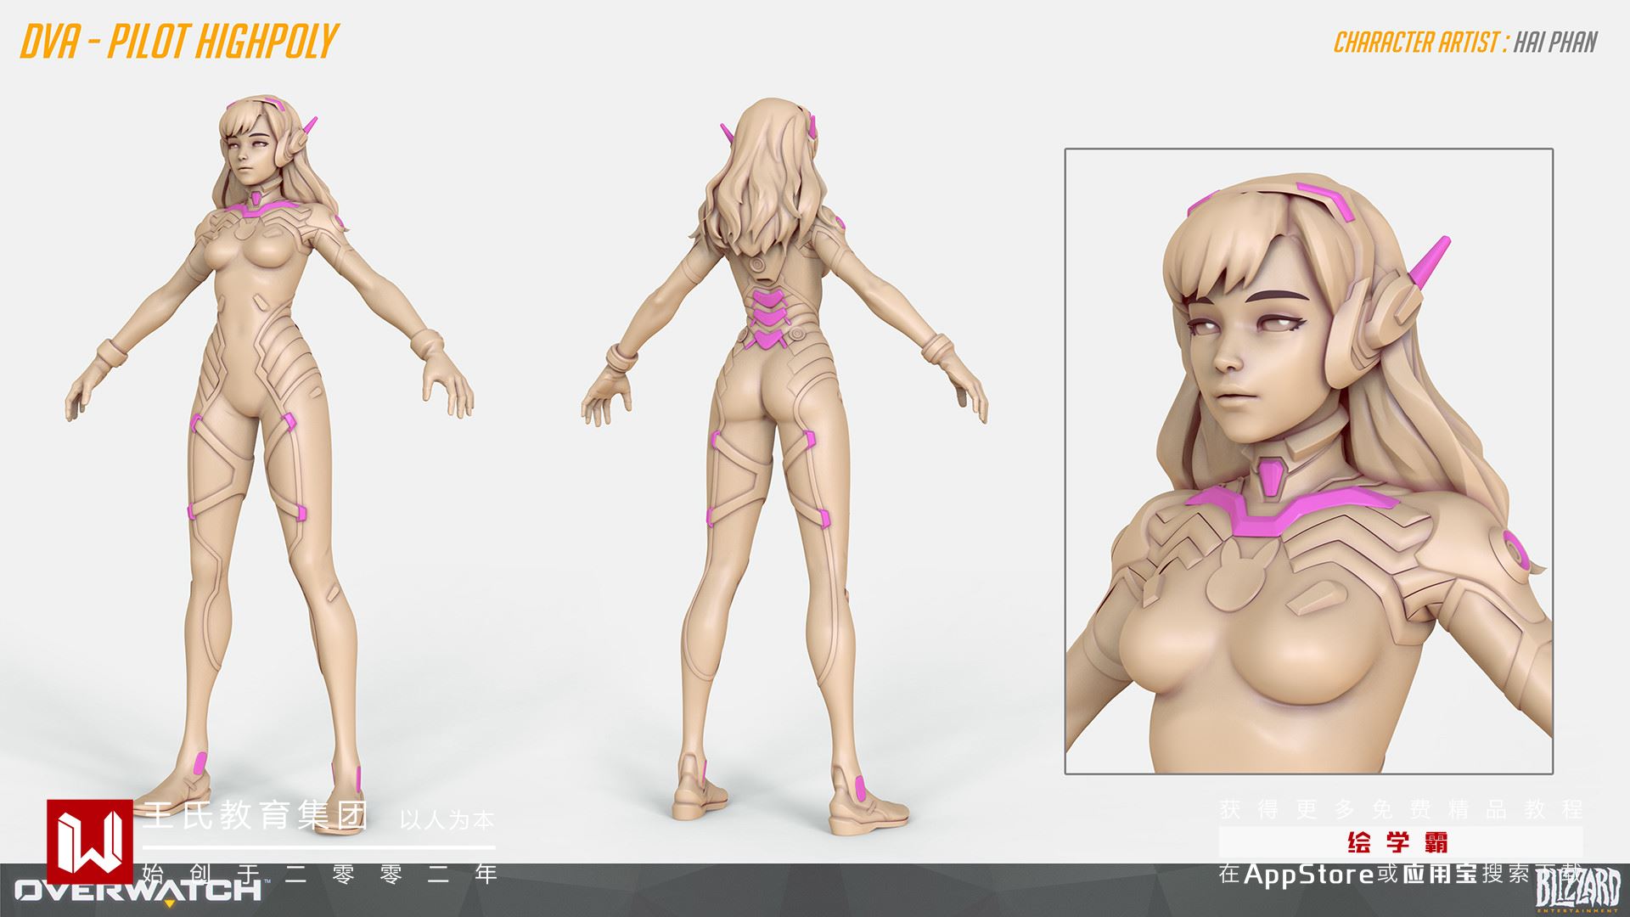This screenshot has width=1630, height=917.
Task: Click the pink headset antenna in close-up
Action: coord(1431,262)
